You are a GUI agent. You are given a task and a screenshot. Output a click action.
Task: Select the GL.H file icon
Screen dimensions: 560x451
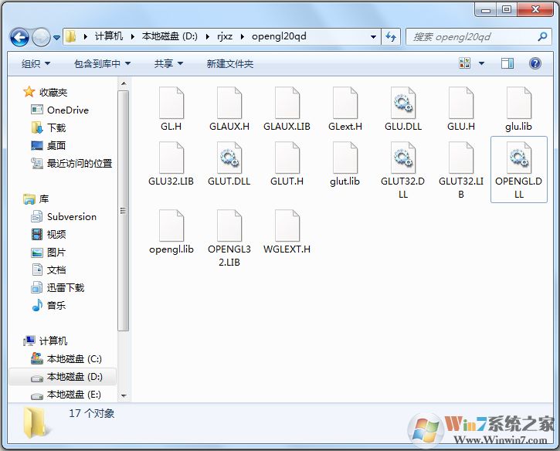coord(171,103)
